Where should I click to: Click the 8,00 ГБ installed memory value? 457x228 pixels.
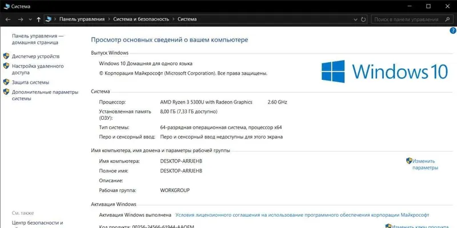(189, 111)
